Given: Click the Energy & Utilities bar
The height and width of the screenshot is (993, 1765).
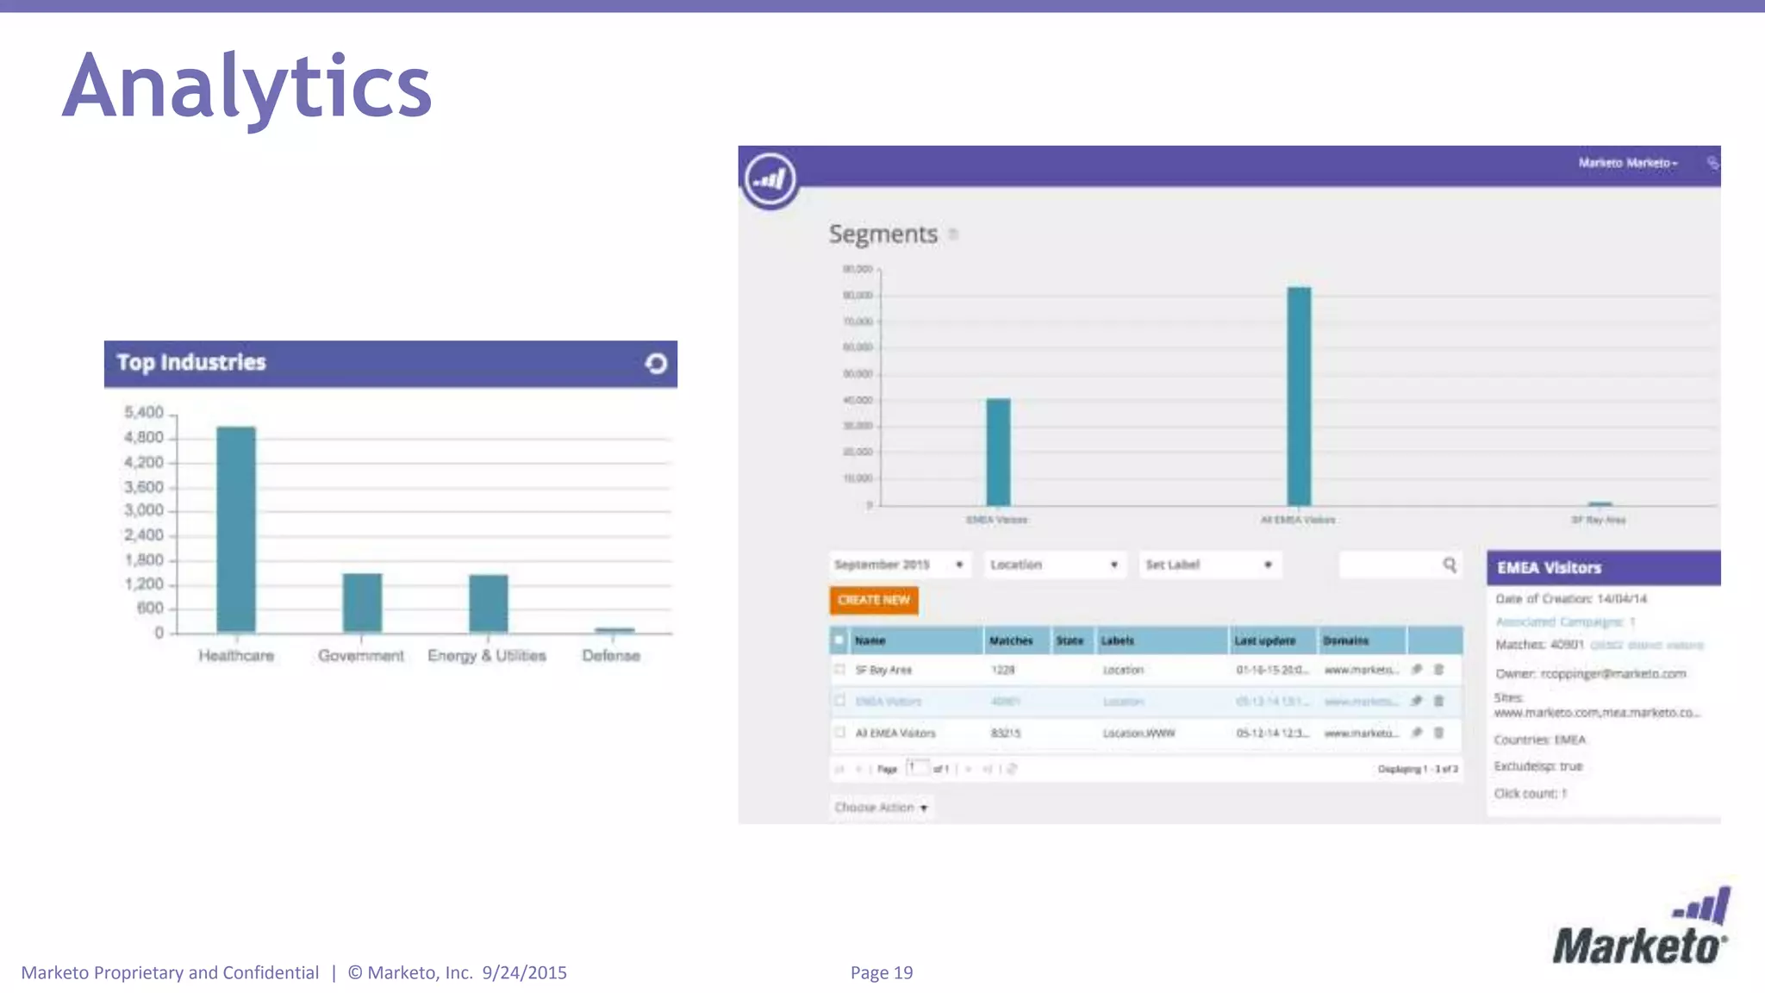Looking at the screenshot, I should tap(489, 603).
